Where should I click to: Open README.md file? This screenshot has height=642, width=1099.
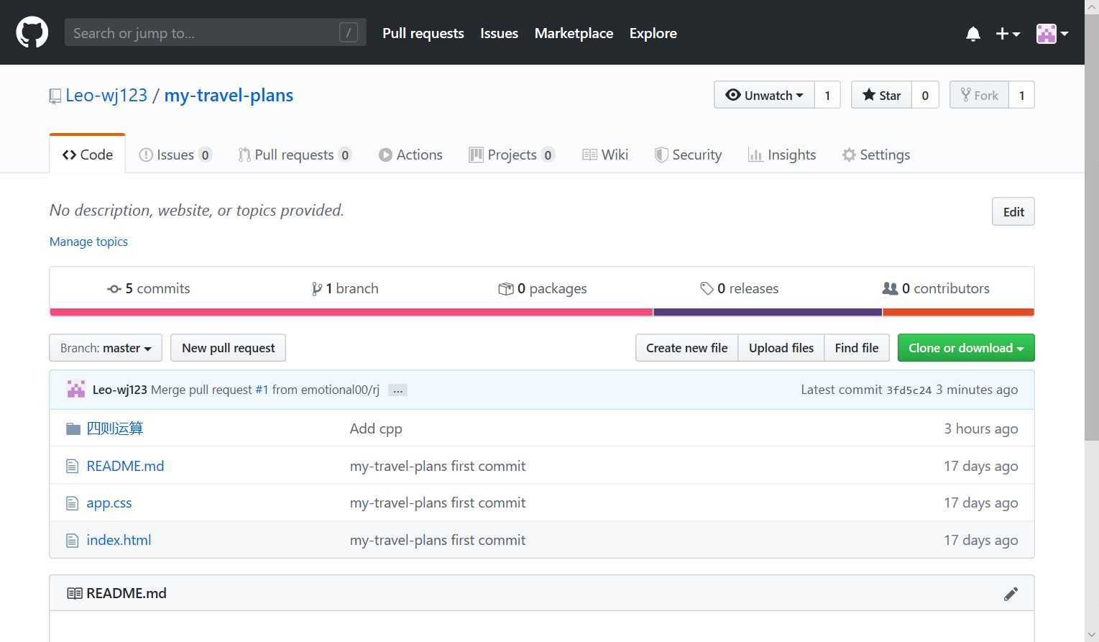pos(125,466)
